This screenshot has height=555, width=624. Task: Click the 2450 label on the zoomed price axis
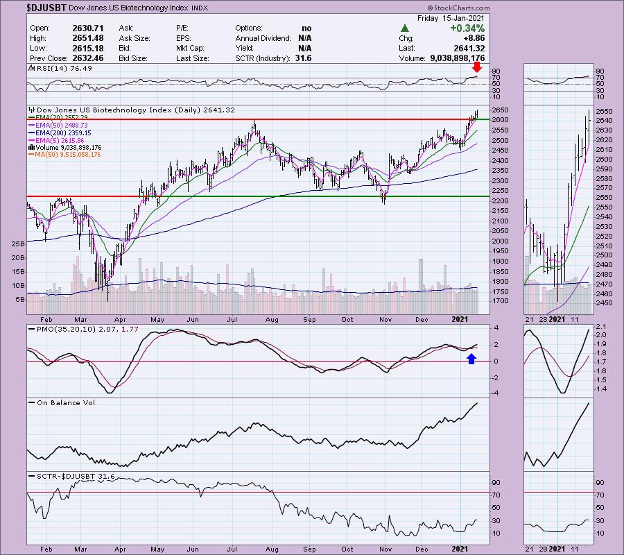click(604, 303)
